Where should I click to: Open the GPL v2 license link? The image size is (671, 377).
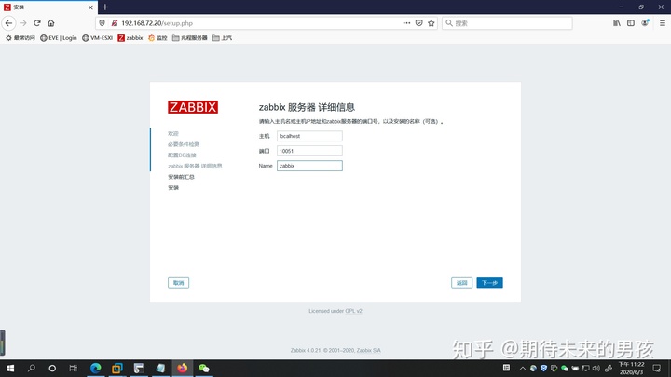(353, 311)
